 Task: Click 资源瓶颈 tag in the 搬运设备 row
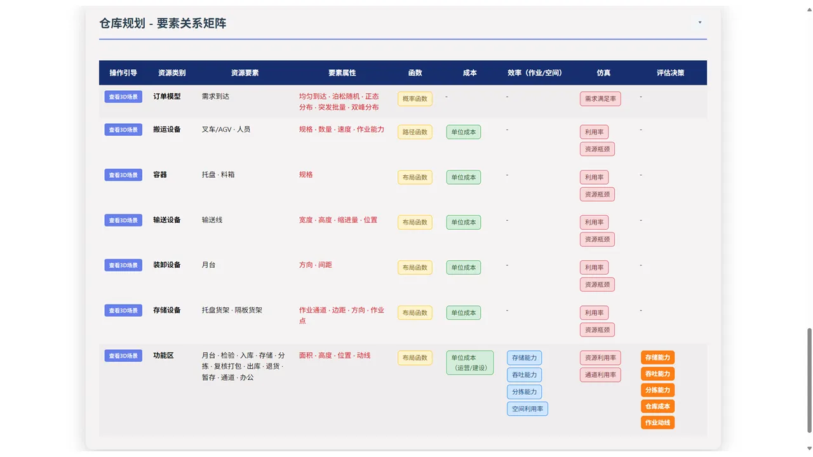point(597,149)
